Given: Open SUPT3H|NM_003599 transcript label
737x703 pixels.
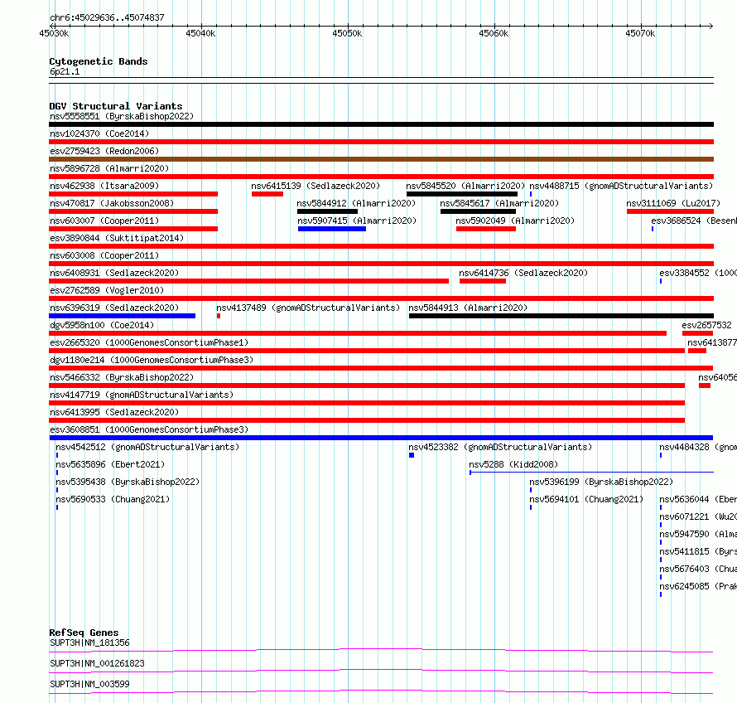Looking at the screenshot, I should click(x=89, y=684).
